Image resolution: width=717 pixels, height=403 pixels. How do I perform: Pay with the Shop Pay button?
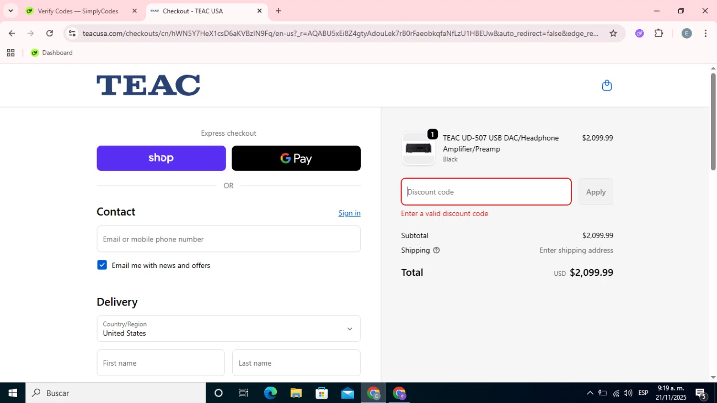(161, 158)
